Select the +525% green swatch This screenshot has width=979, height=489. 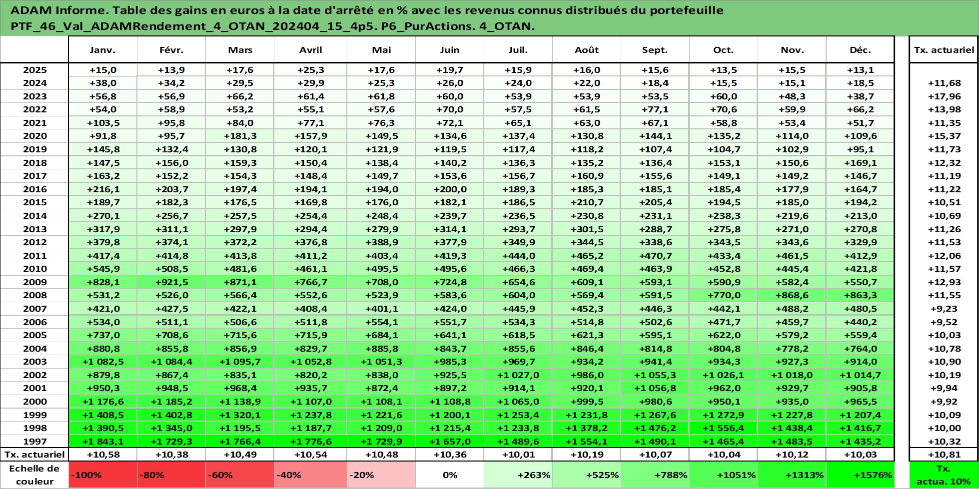coord(586,475)
